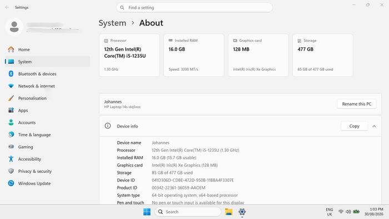
Task: Open the Processor summary card
Action: (129, 55)
